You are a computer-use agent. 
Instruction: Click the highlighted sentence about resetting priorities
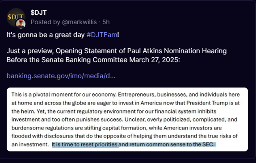pyautogui.click(x=134, y=144)
